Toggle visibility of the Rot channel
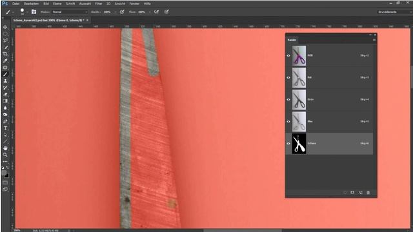 [288, 77]
